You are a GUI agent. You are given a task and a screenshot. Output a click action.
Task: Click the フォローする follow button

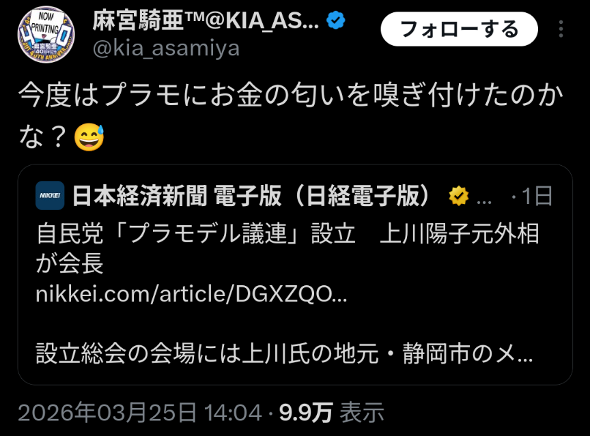pos(459,29)
